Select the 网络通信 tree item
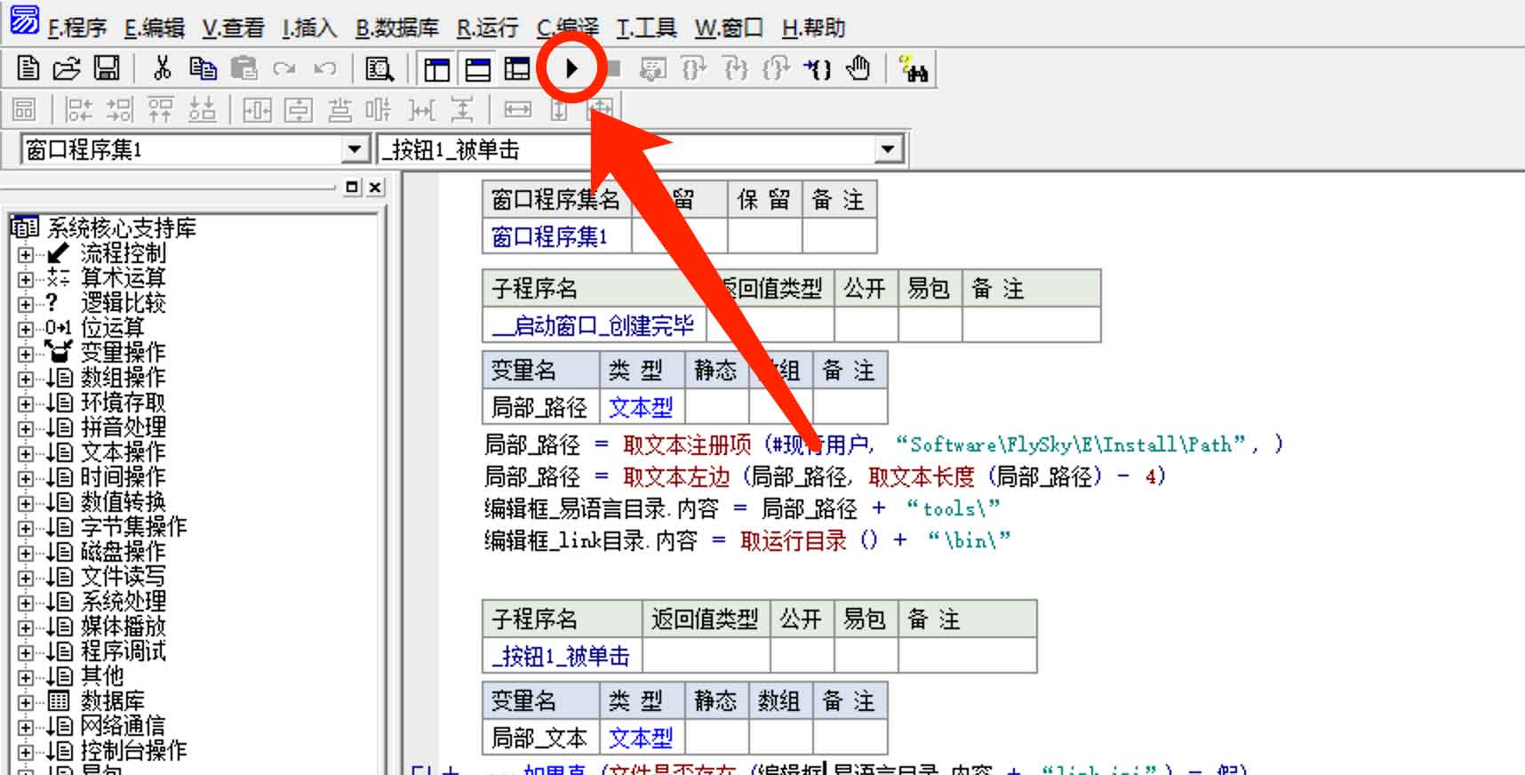This screenshot has width=1525, height=775. point(123,726)
